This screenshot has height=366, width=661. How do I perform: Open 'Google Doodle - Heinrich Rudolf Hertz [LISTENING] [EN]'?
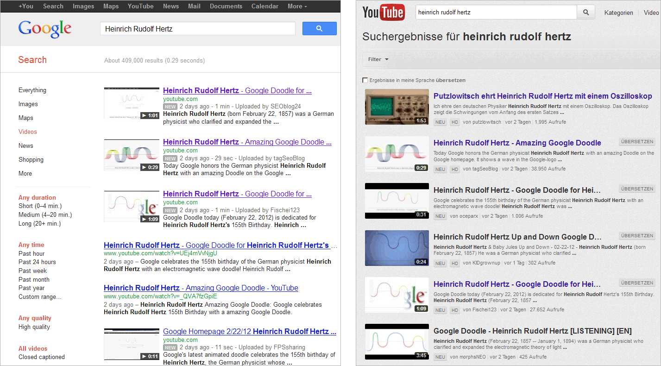(533, 331)
